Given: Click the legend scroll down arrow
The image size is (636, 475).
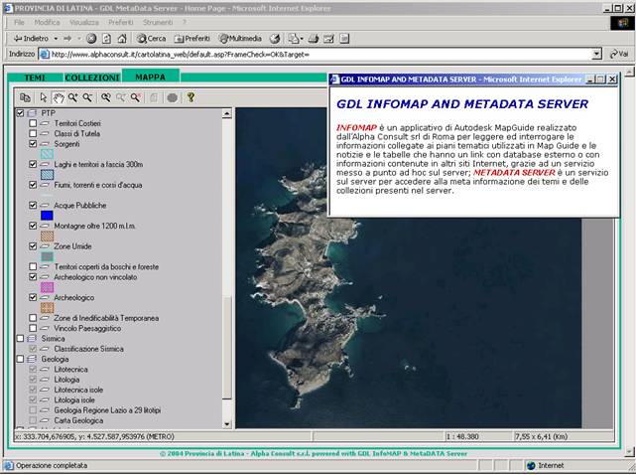Looking at the screenshot, I should pos(227,423).
